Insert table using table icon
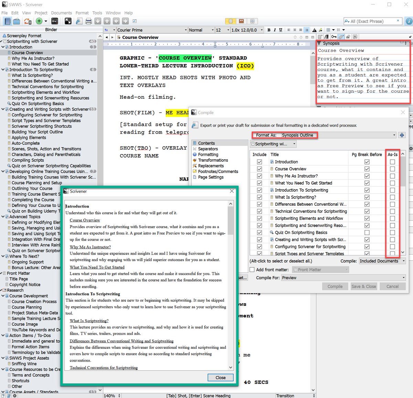Viewport: 413px width, 398px height. [328, 30]
